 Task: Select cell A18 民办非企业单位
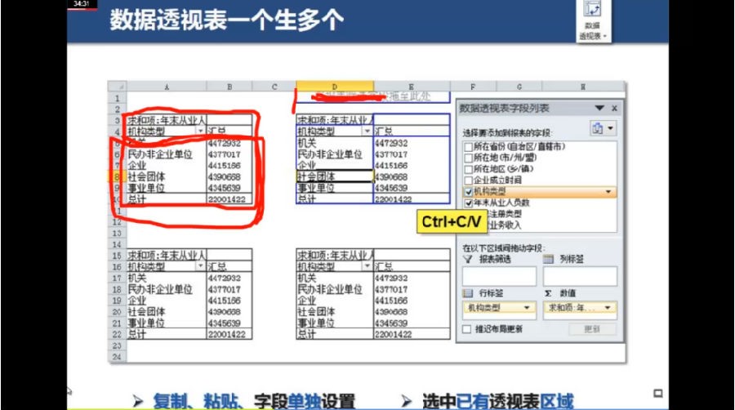pos(167,289)
